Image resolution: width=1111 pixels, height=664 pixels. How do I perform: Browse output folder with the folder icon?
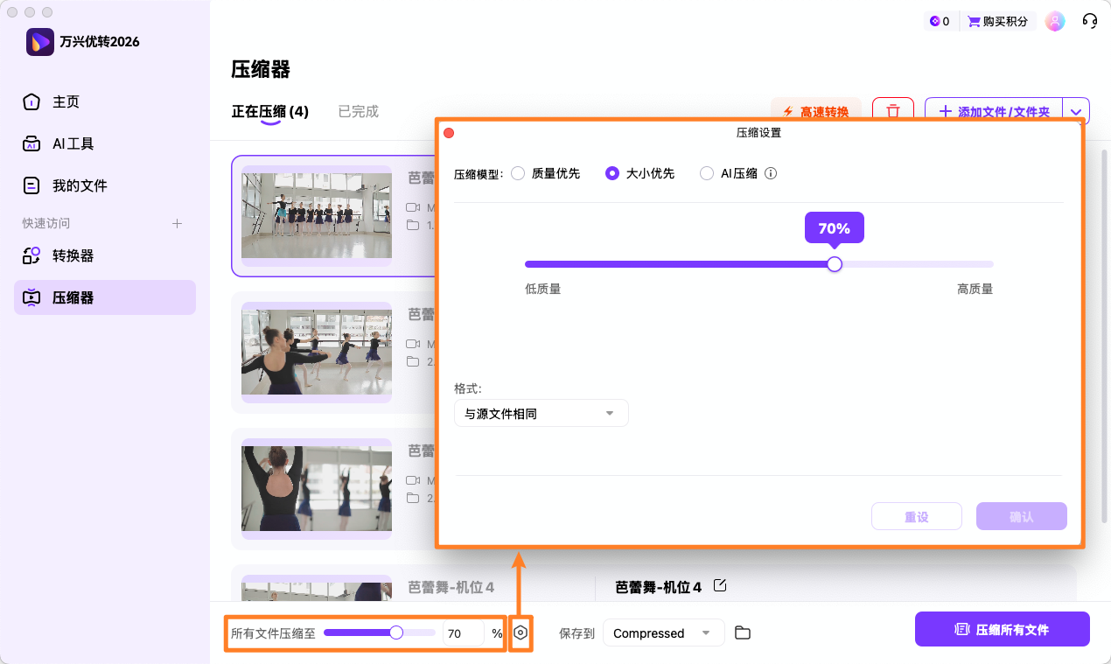pos(742,632)
